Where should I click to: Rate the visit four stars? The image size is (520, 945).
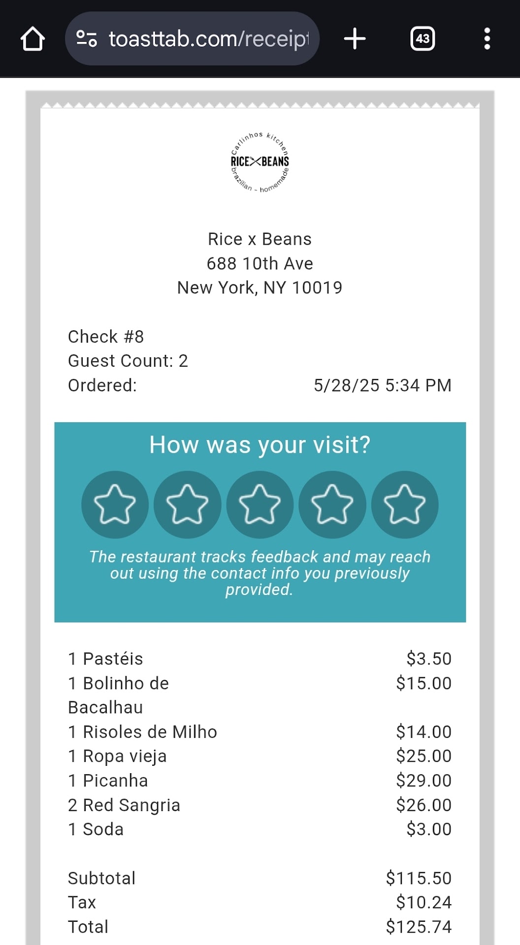[332, 504]
